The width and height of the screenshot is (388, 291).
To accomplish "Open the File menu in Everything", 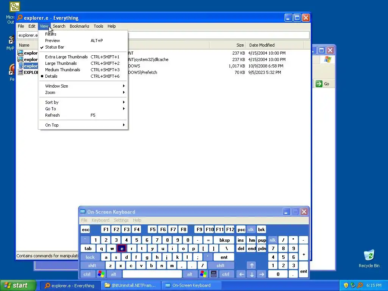I will click(21, 26).
